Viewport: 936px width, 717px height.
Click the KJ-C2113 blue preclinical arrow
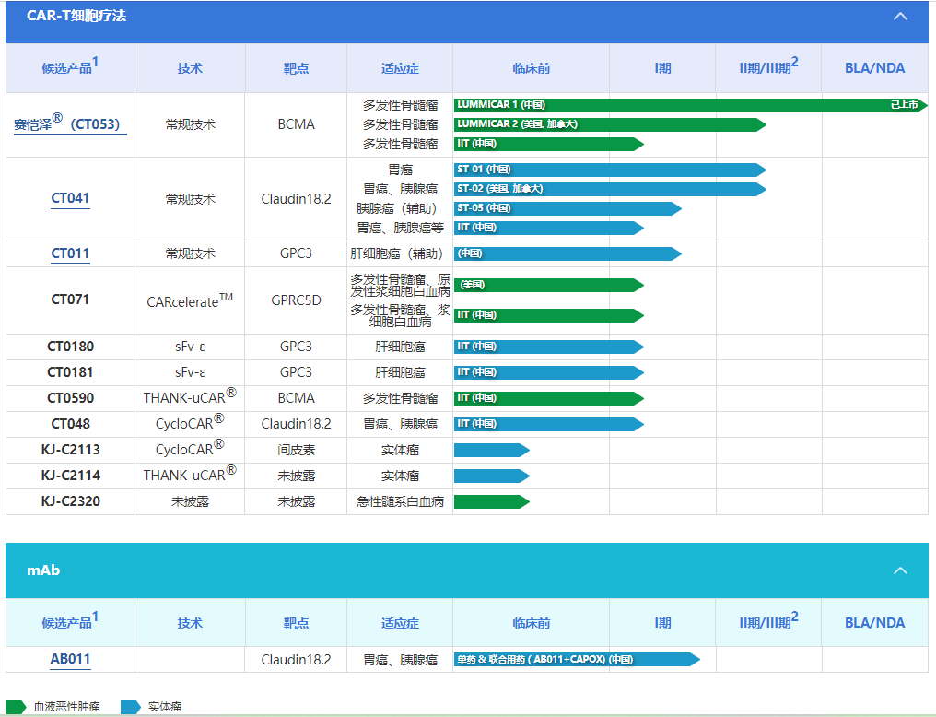(491, 450)
